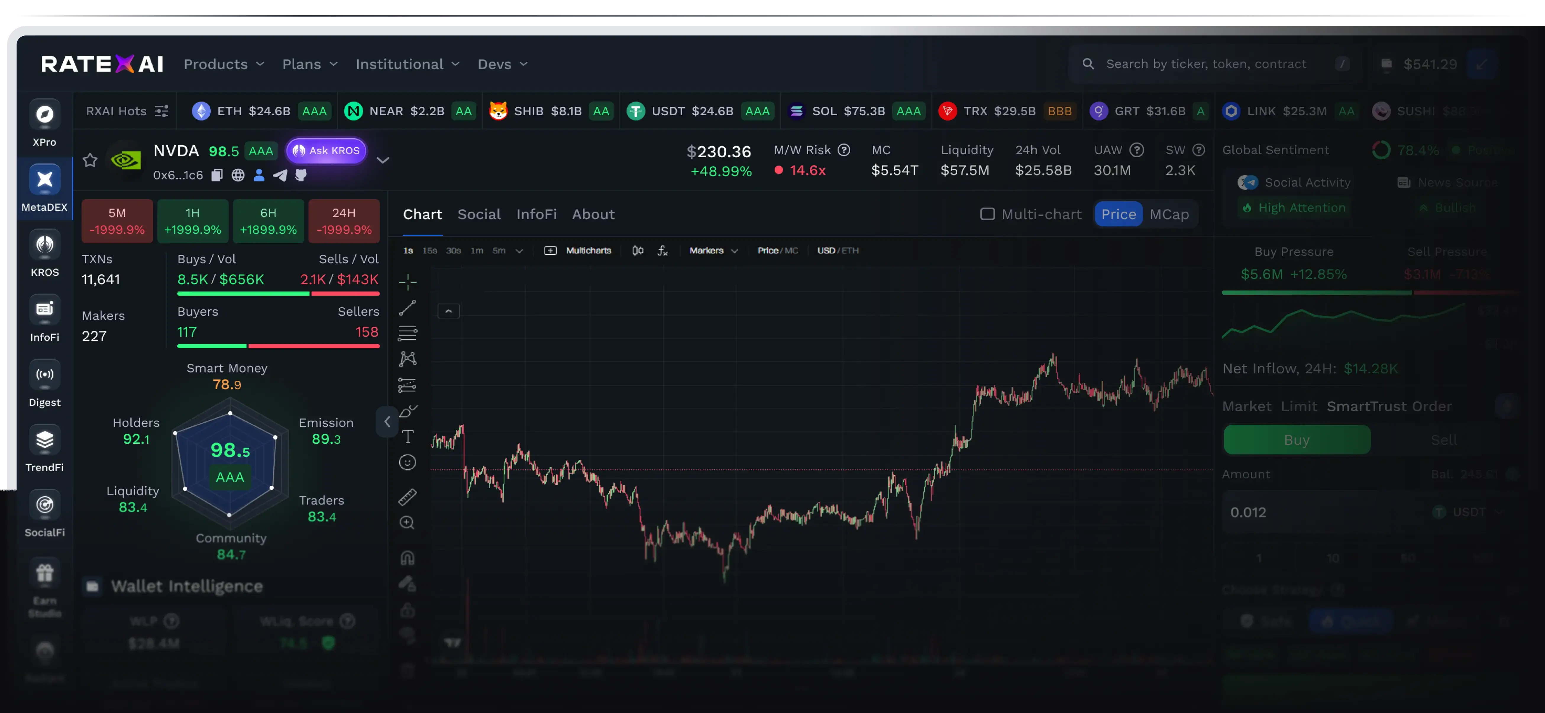Click the green Buy button
The image size is (1545, 713).
(1297, 440)
